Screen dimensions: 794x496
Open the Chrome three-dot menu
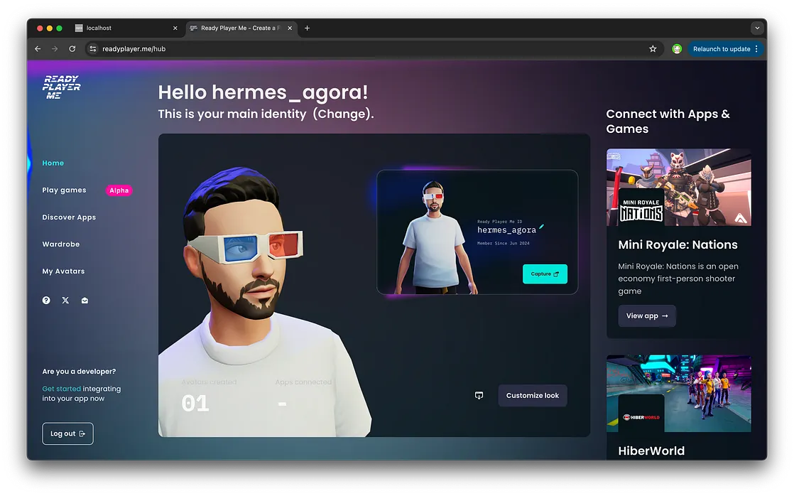point(756,48)
